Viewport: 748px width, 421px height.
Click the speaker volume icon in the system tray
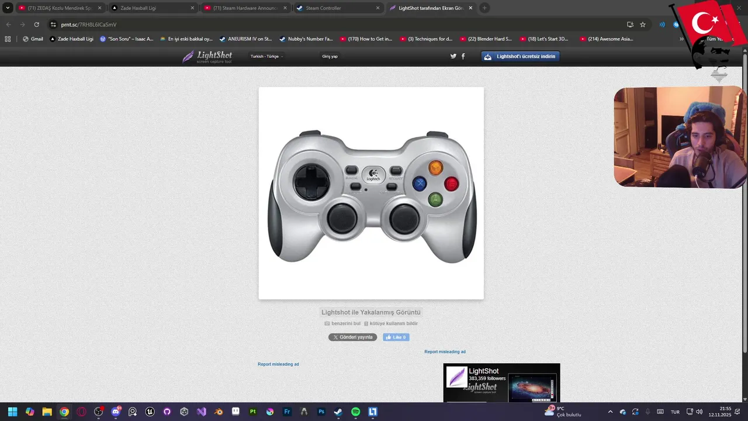pyautogui.click(x=699, y=412)
